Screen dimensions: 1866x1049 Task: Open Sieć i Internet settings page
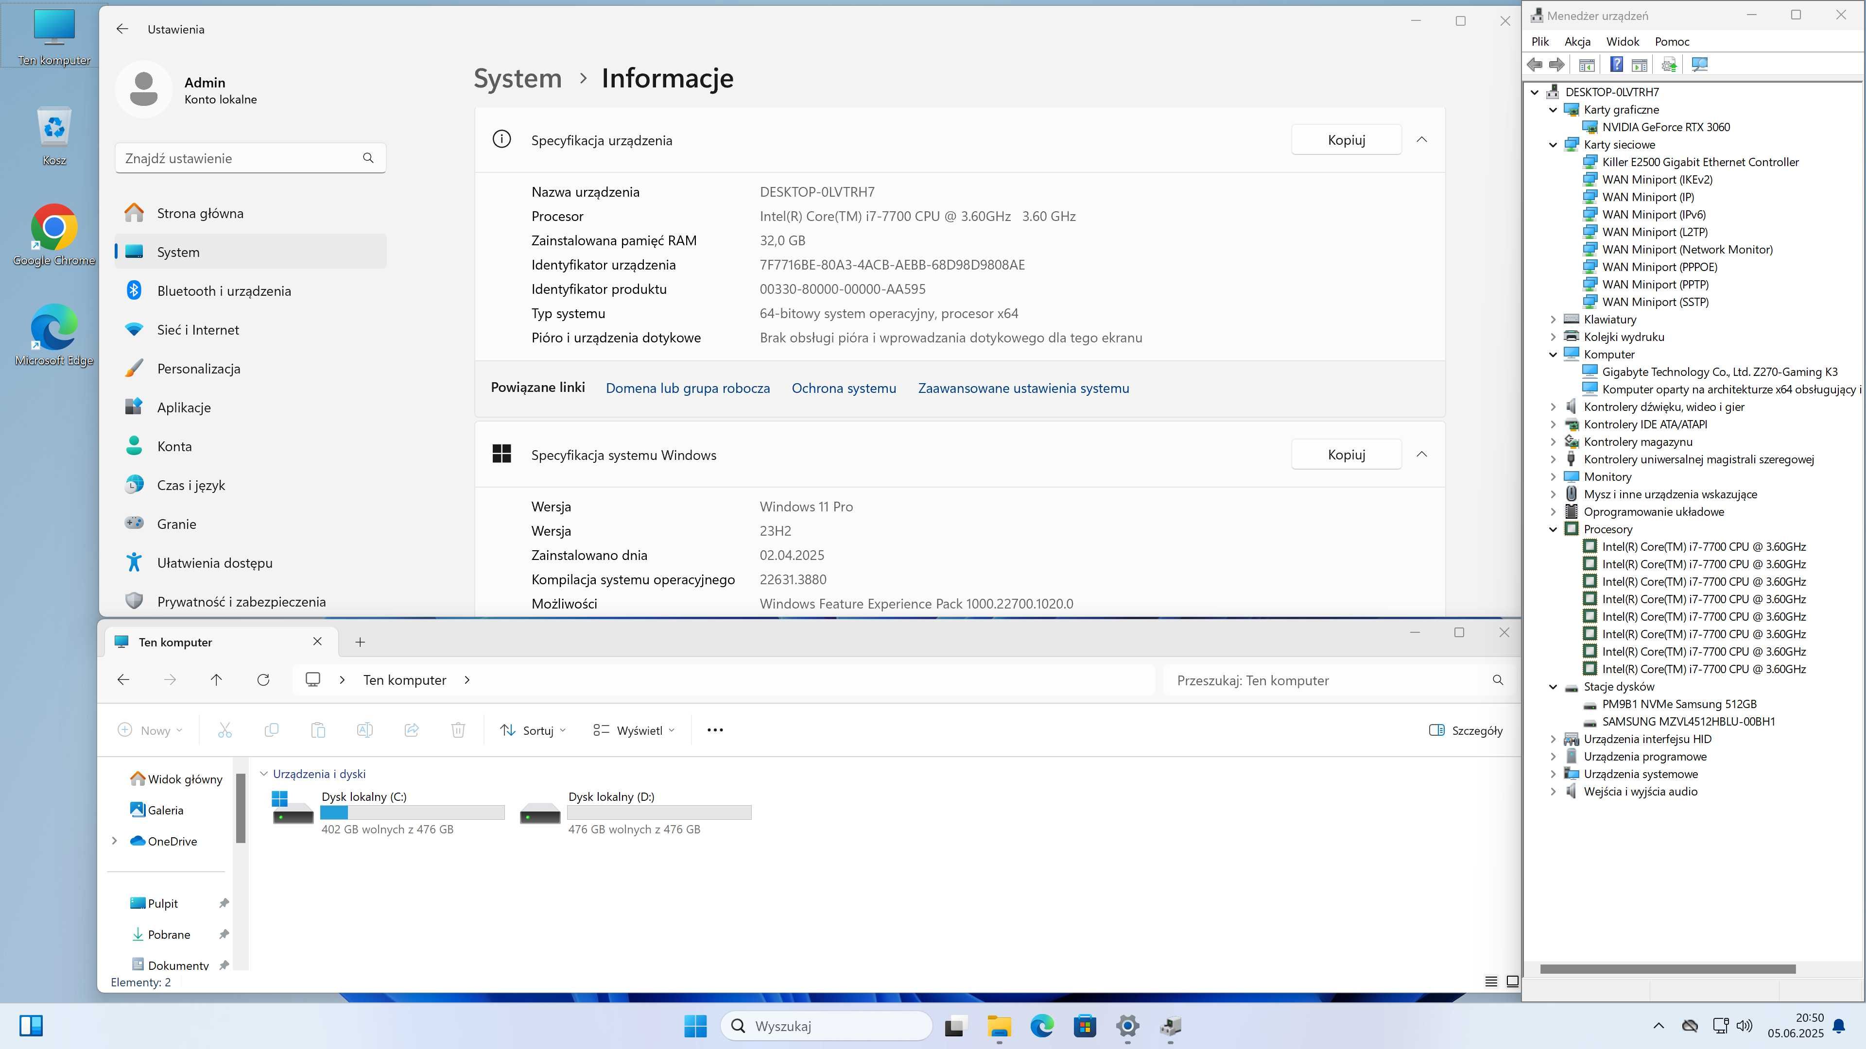click(251, 330)
